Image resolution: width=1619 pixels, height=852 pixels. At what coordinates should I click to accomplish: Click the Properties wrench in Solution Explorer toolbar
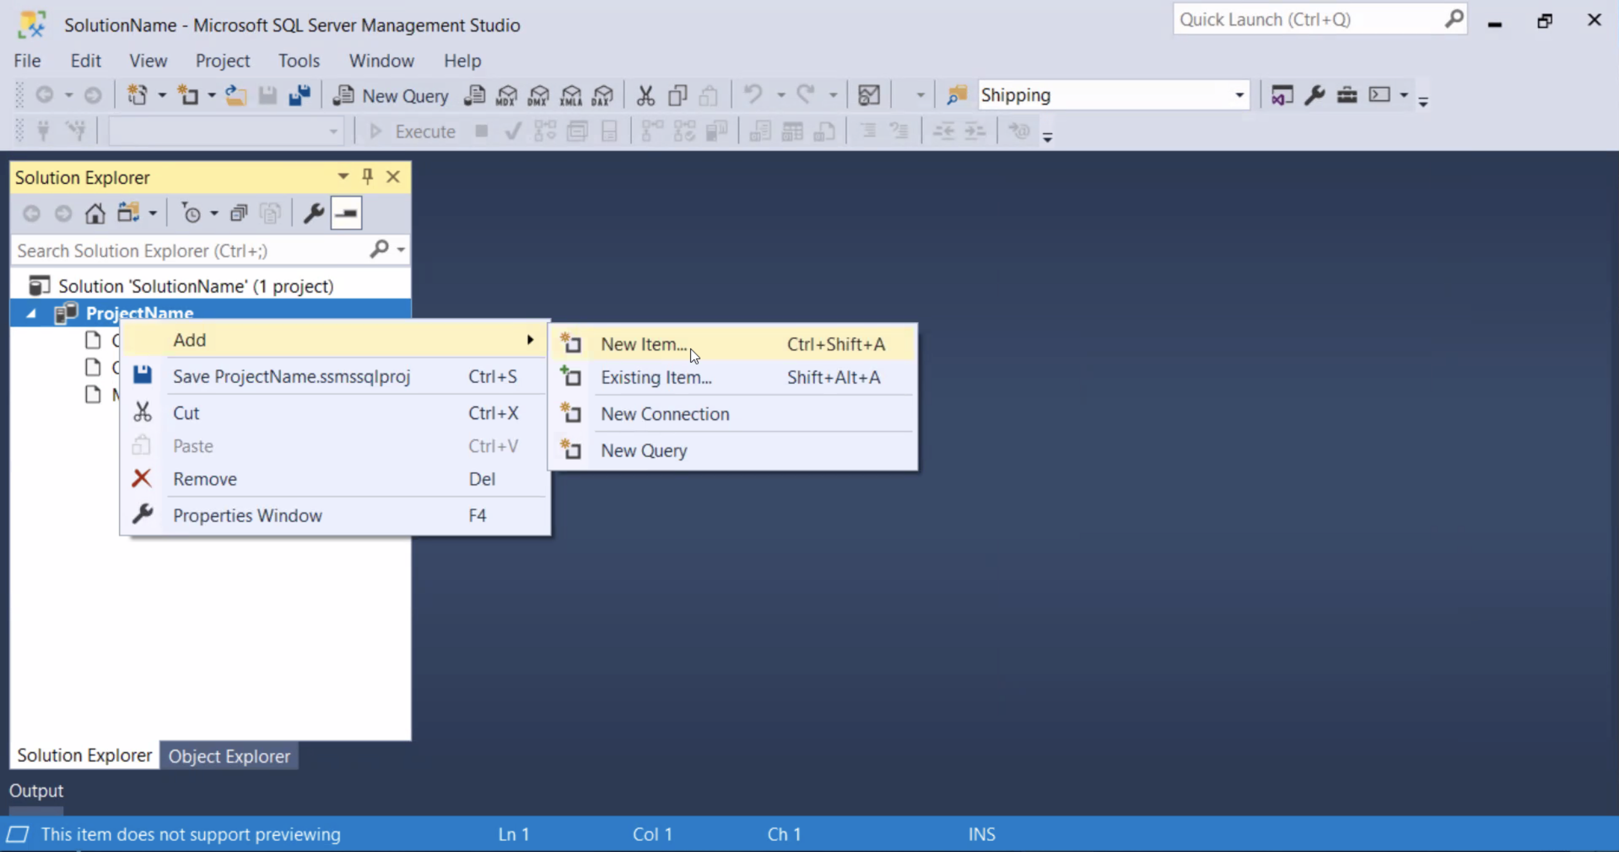point(313,213)
